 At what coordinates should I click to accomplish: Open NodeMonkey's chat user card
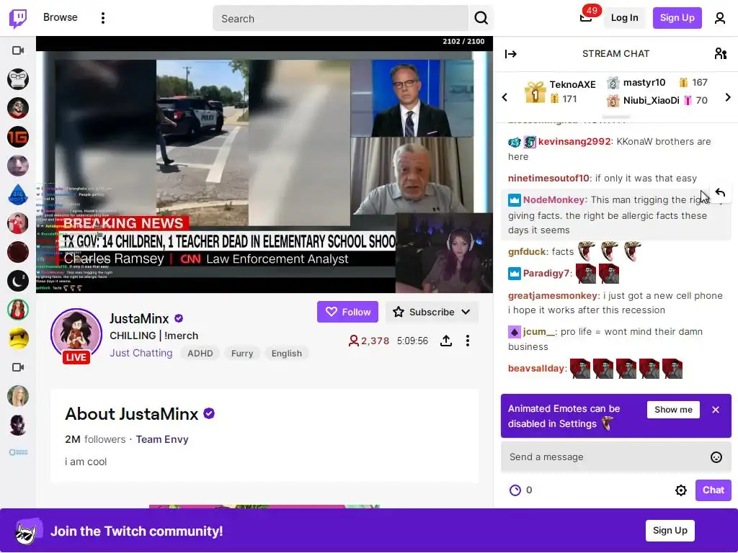(553, 200)
